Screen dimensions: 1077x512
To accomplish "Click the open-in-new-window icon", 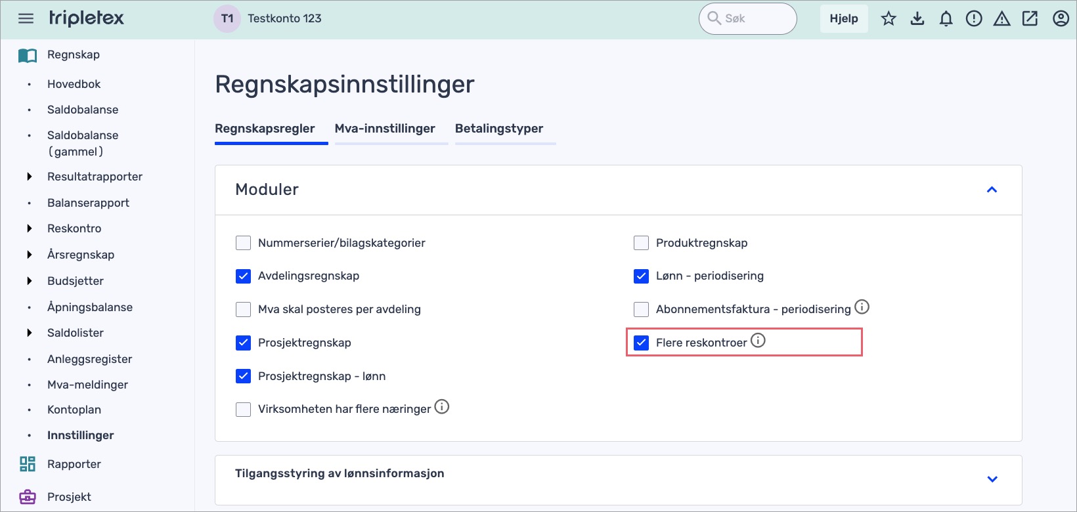I will 1030,18.
